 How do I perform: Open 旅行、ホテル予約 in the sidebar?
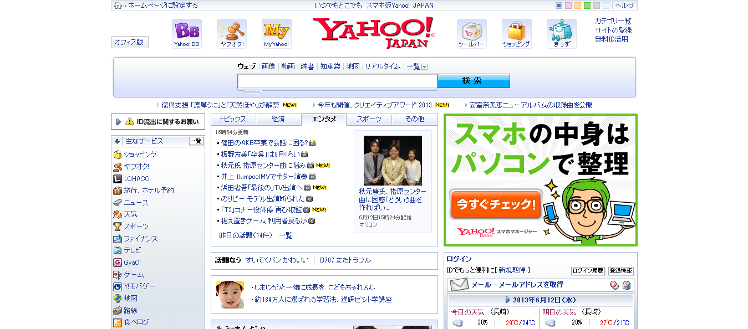[x=144, y=191]
